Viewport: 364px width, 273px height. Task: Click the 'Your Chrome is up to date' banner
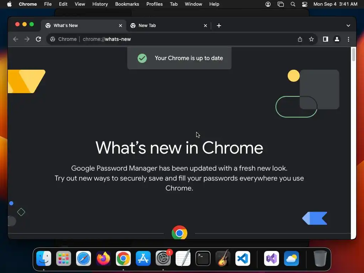(179, 58)
